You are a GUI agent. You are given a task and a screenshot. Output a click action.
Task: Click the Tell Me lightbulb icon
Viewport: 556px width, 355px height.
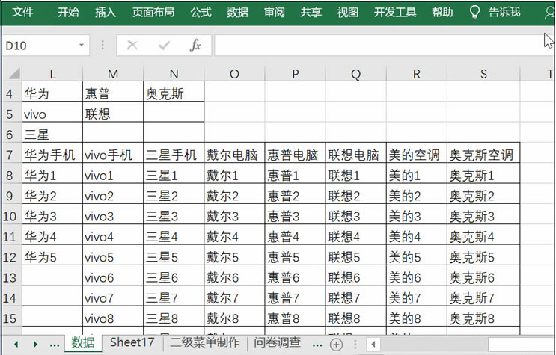click(x=474, y=13)
